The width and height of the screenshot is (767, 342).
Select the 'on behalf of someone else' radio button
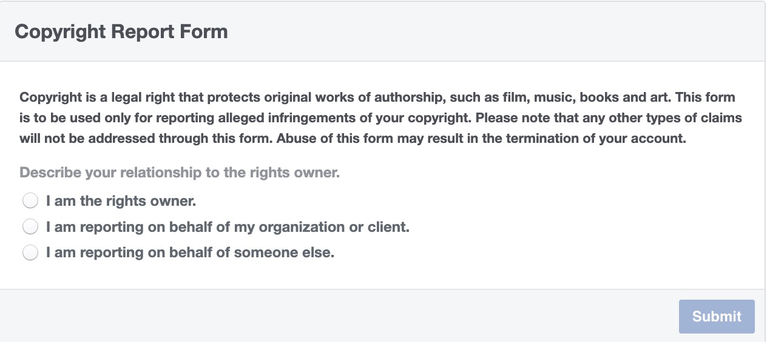(30, 252)
